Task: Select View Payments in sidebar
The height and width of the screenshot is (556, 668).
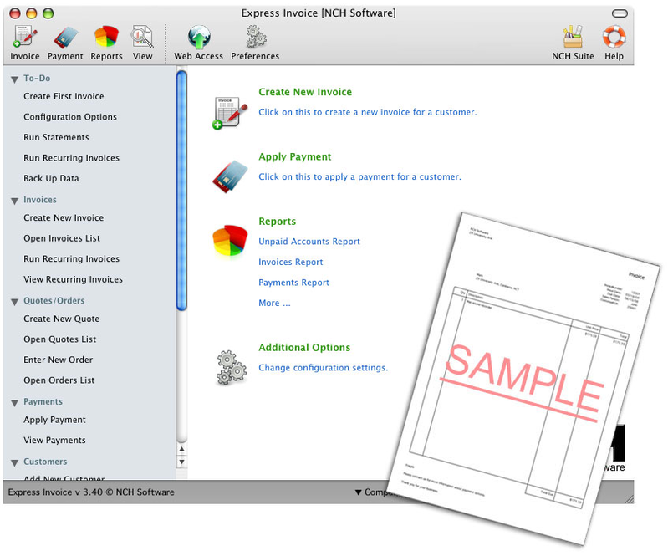Action: [x=54, y=440]
